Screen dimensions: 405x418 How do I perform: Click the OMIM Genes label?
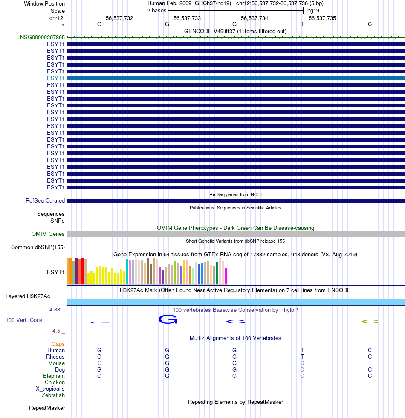point(48,234)
